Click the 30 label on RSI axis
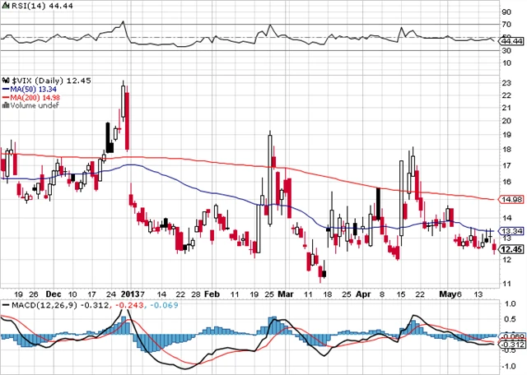 click(x=506, y=51)
